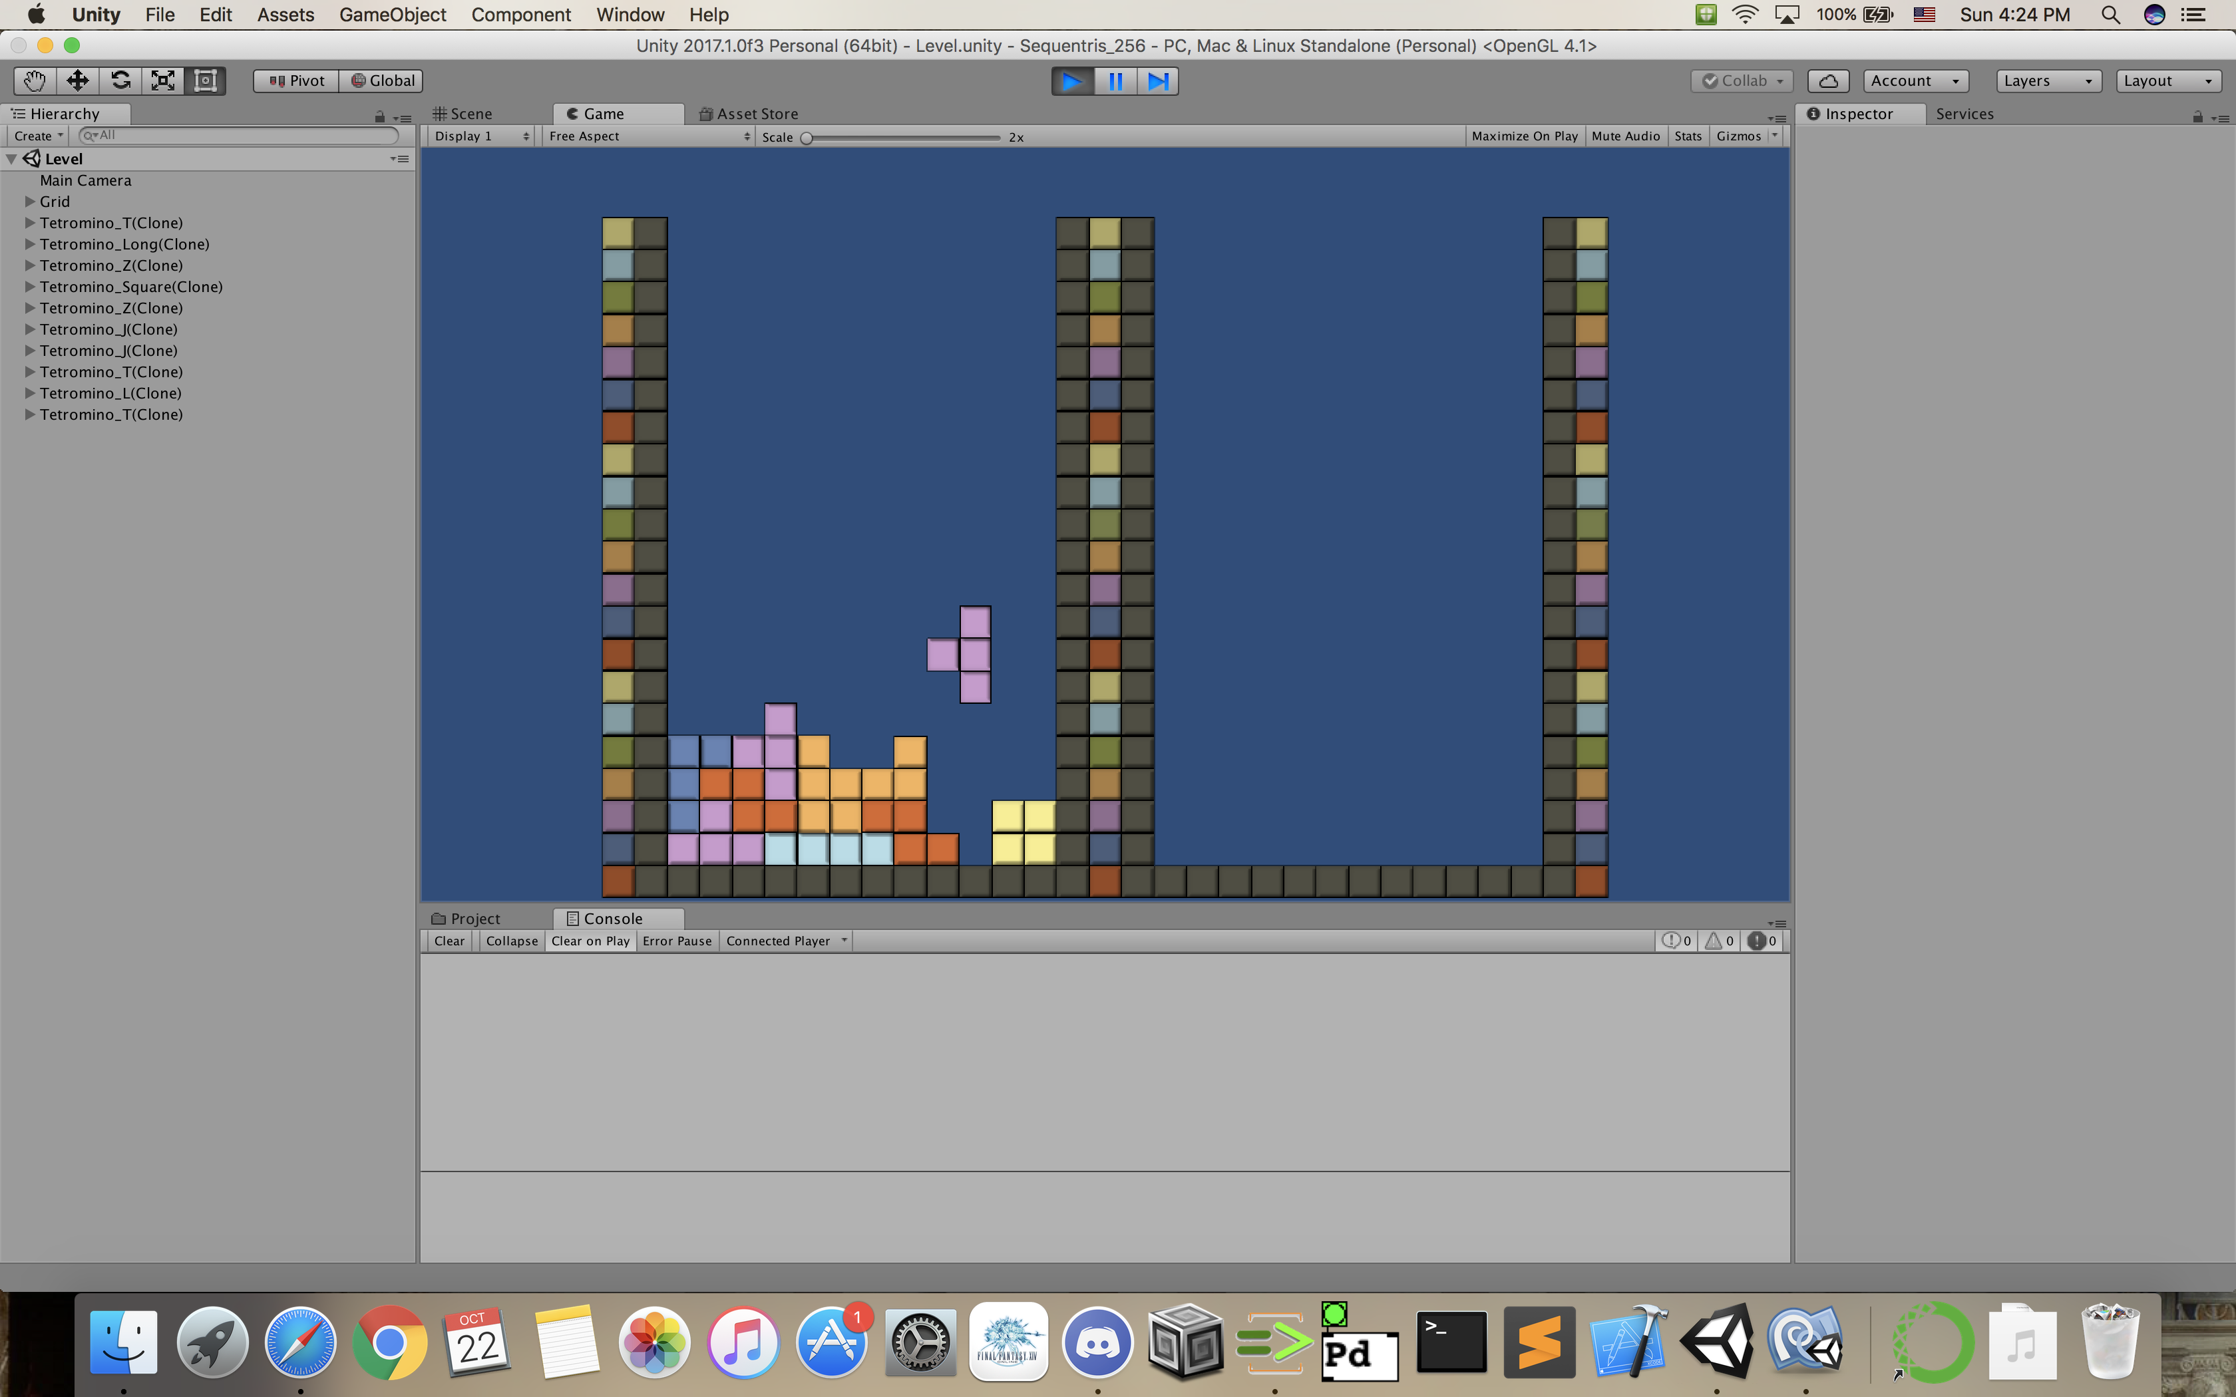Pause the running game
The height and width of the screenshot is (1397, 2236).
click(x=1115, y=81)
